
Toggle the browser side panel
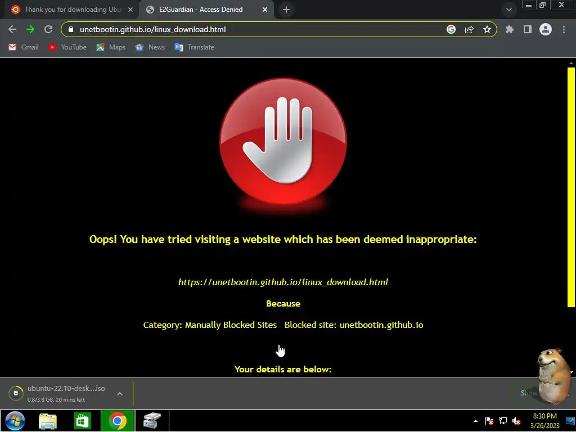point(528,29)
